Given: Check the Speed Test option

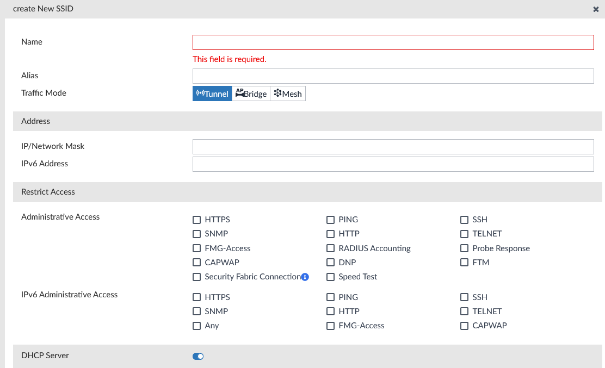Looking at the screenshot, I should click(x=330, y=277).
